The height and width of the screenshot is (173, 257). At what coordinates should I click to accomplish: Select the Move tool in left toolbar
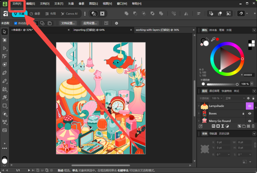coord(4,32)
